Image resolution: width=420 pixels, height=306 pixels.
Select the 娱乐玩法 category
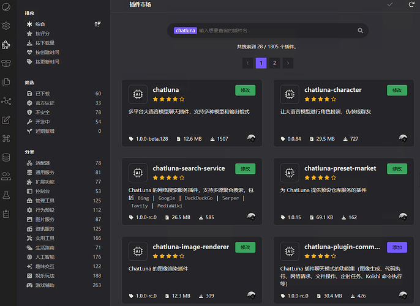point(64,275)
